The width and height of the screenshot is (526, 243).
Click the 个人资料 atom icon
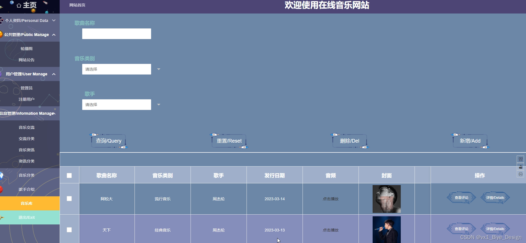click(x=1, y=21)
